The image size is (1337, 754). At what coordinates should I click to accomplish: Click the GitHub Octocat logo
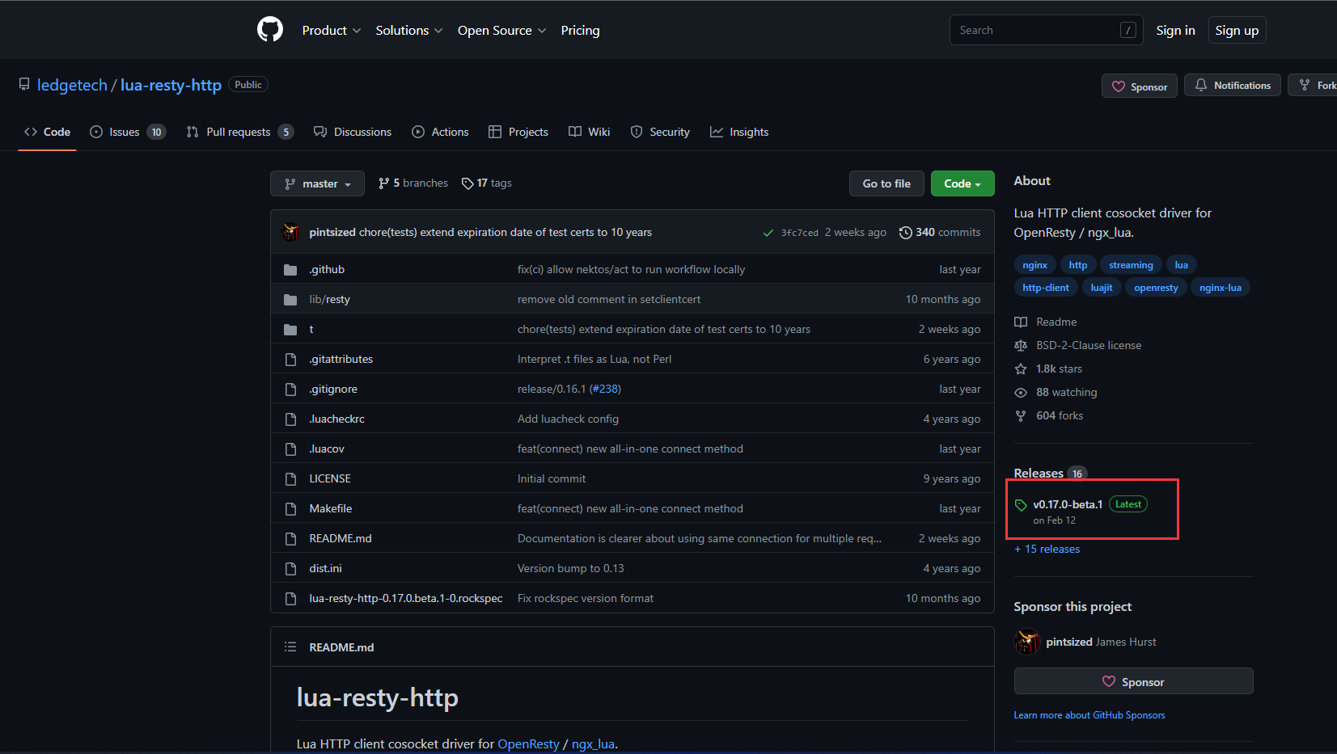(x=270, y=30)
